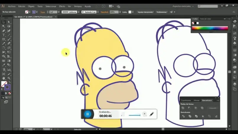
Task: Click the Expandir button in Buscatrazos
Action: point(213,108)
